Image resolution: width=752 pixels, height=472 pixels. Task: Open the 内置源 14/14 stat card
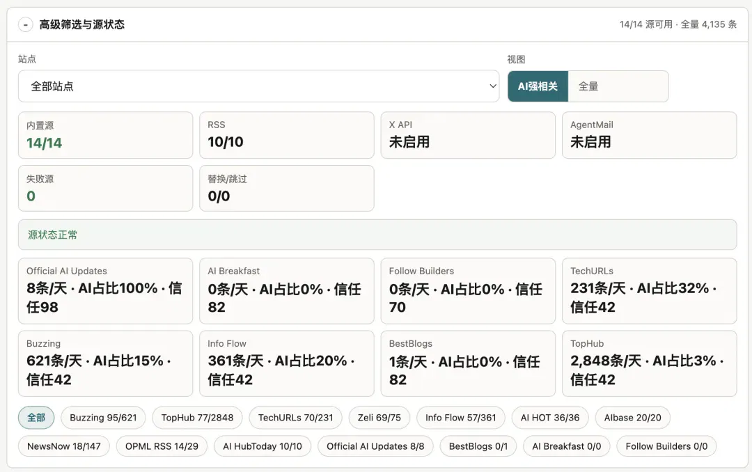click(x=106, y=135)
